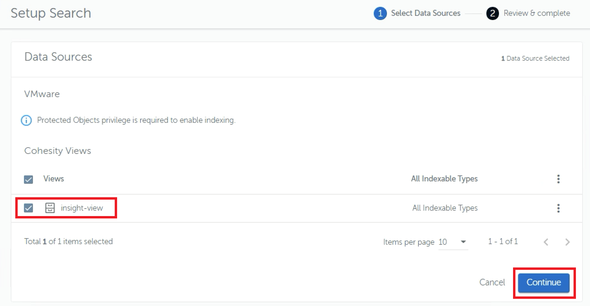Click the Cohesity Views heading
This screenshot has width=590, height=306.
tap(58, 151)
